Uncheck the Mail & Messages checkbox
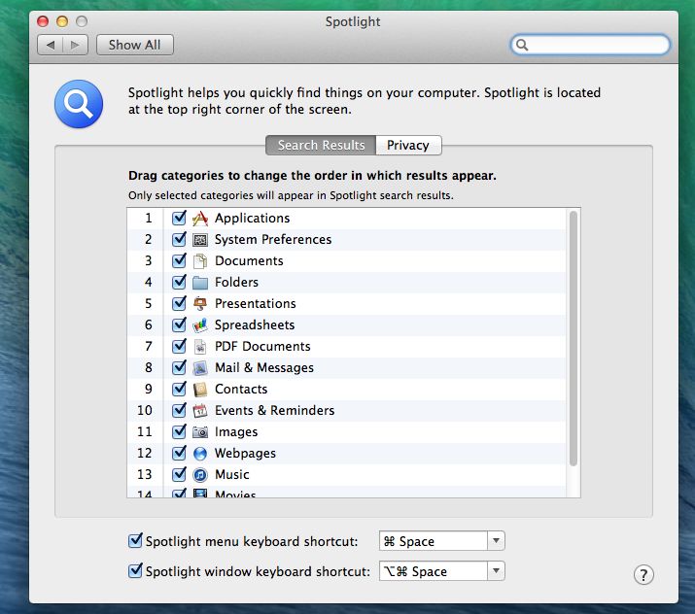 coord(179,367)
